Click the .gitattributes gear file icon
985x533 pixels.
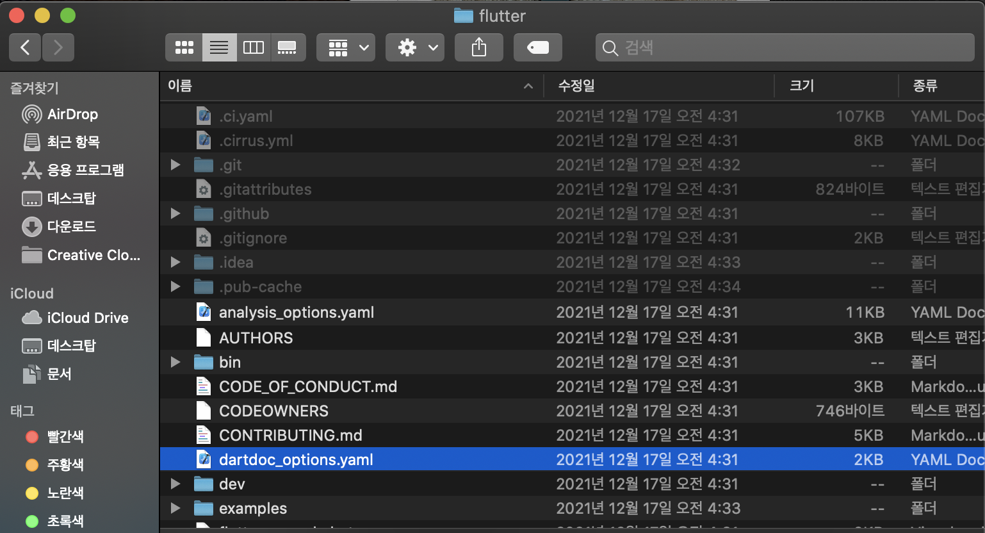tap(204, 189)
